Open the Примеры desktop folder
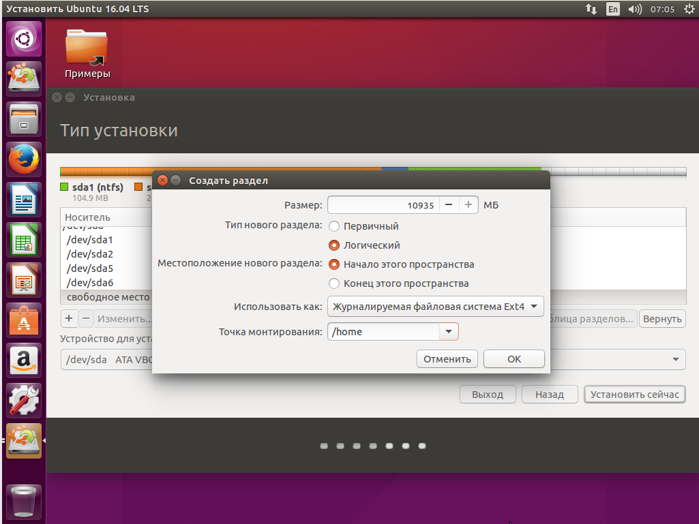The height and width of the screenshot is (524, 699). 87,54
